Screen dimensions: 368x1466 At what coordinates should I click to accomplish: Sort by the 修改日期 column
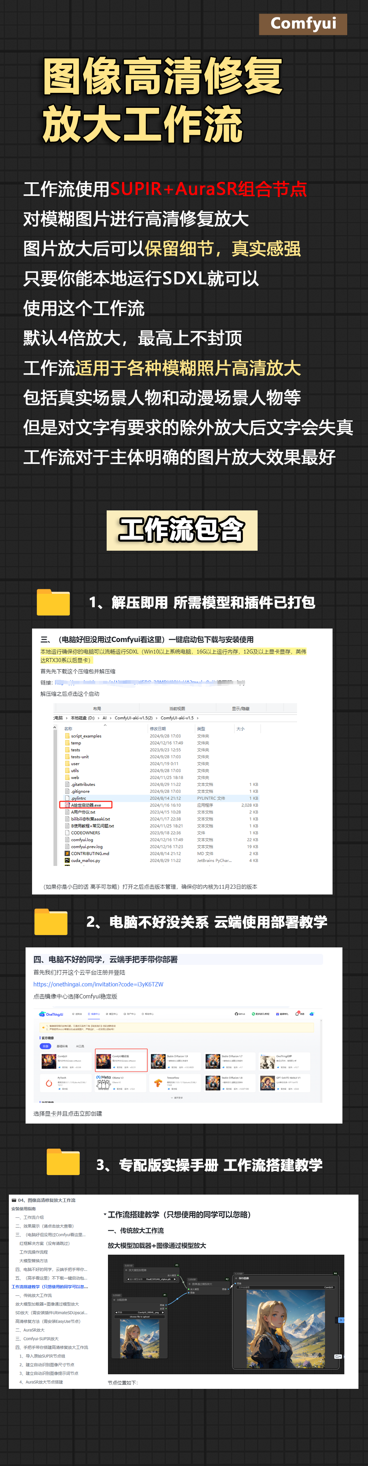[157, 729]
